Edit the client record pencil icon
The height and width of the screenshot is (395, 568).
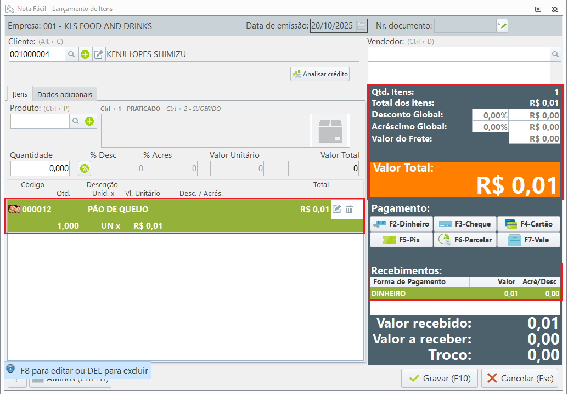(x=99, y=54)
